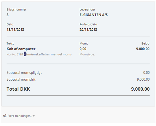Click the Forfaldsdato field label

88,24
